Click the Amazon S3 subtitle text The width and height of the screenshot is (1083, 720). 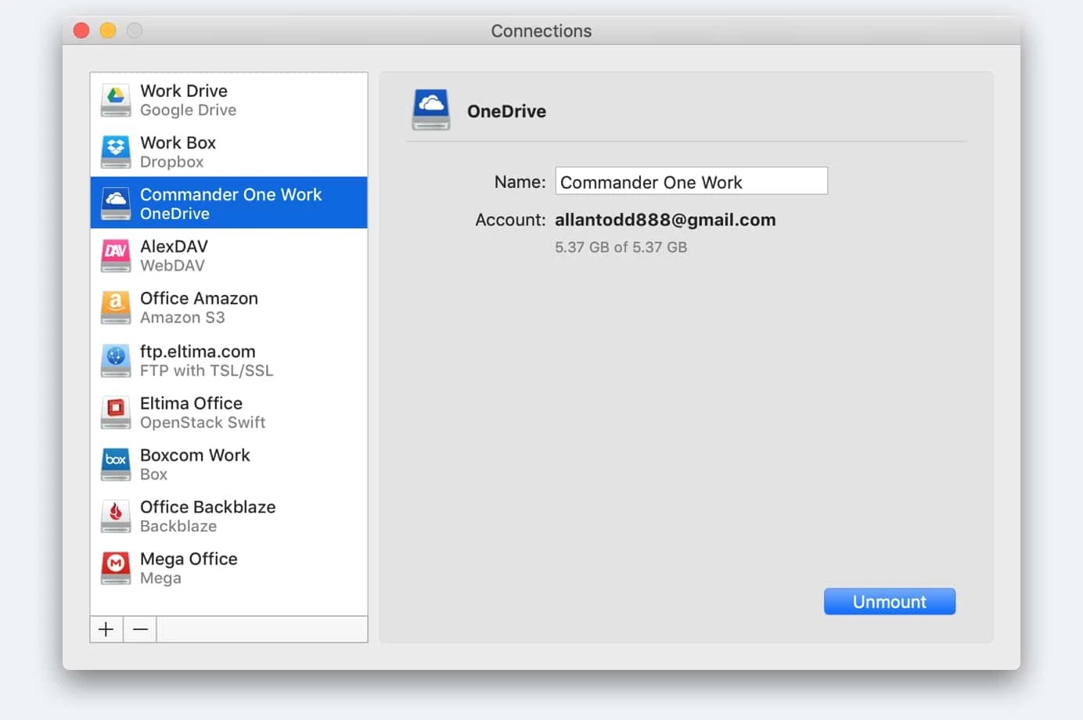pyautogui.click(x=182, y=317)
